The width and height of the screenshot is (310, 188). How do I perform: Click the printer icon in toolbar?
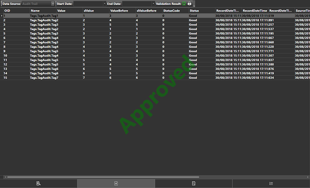coord(189,4)
